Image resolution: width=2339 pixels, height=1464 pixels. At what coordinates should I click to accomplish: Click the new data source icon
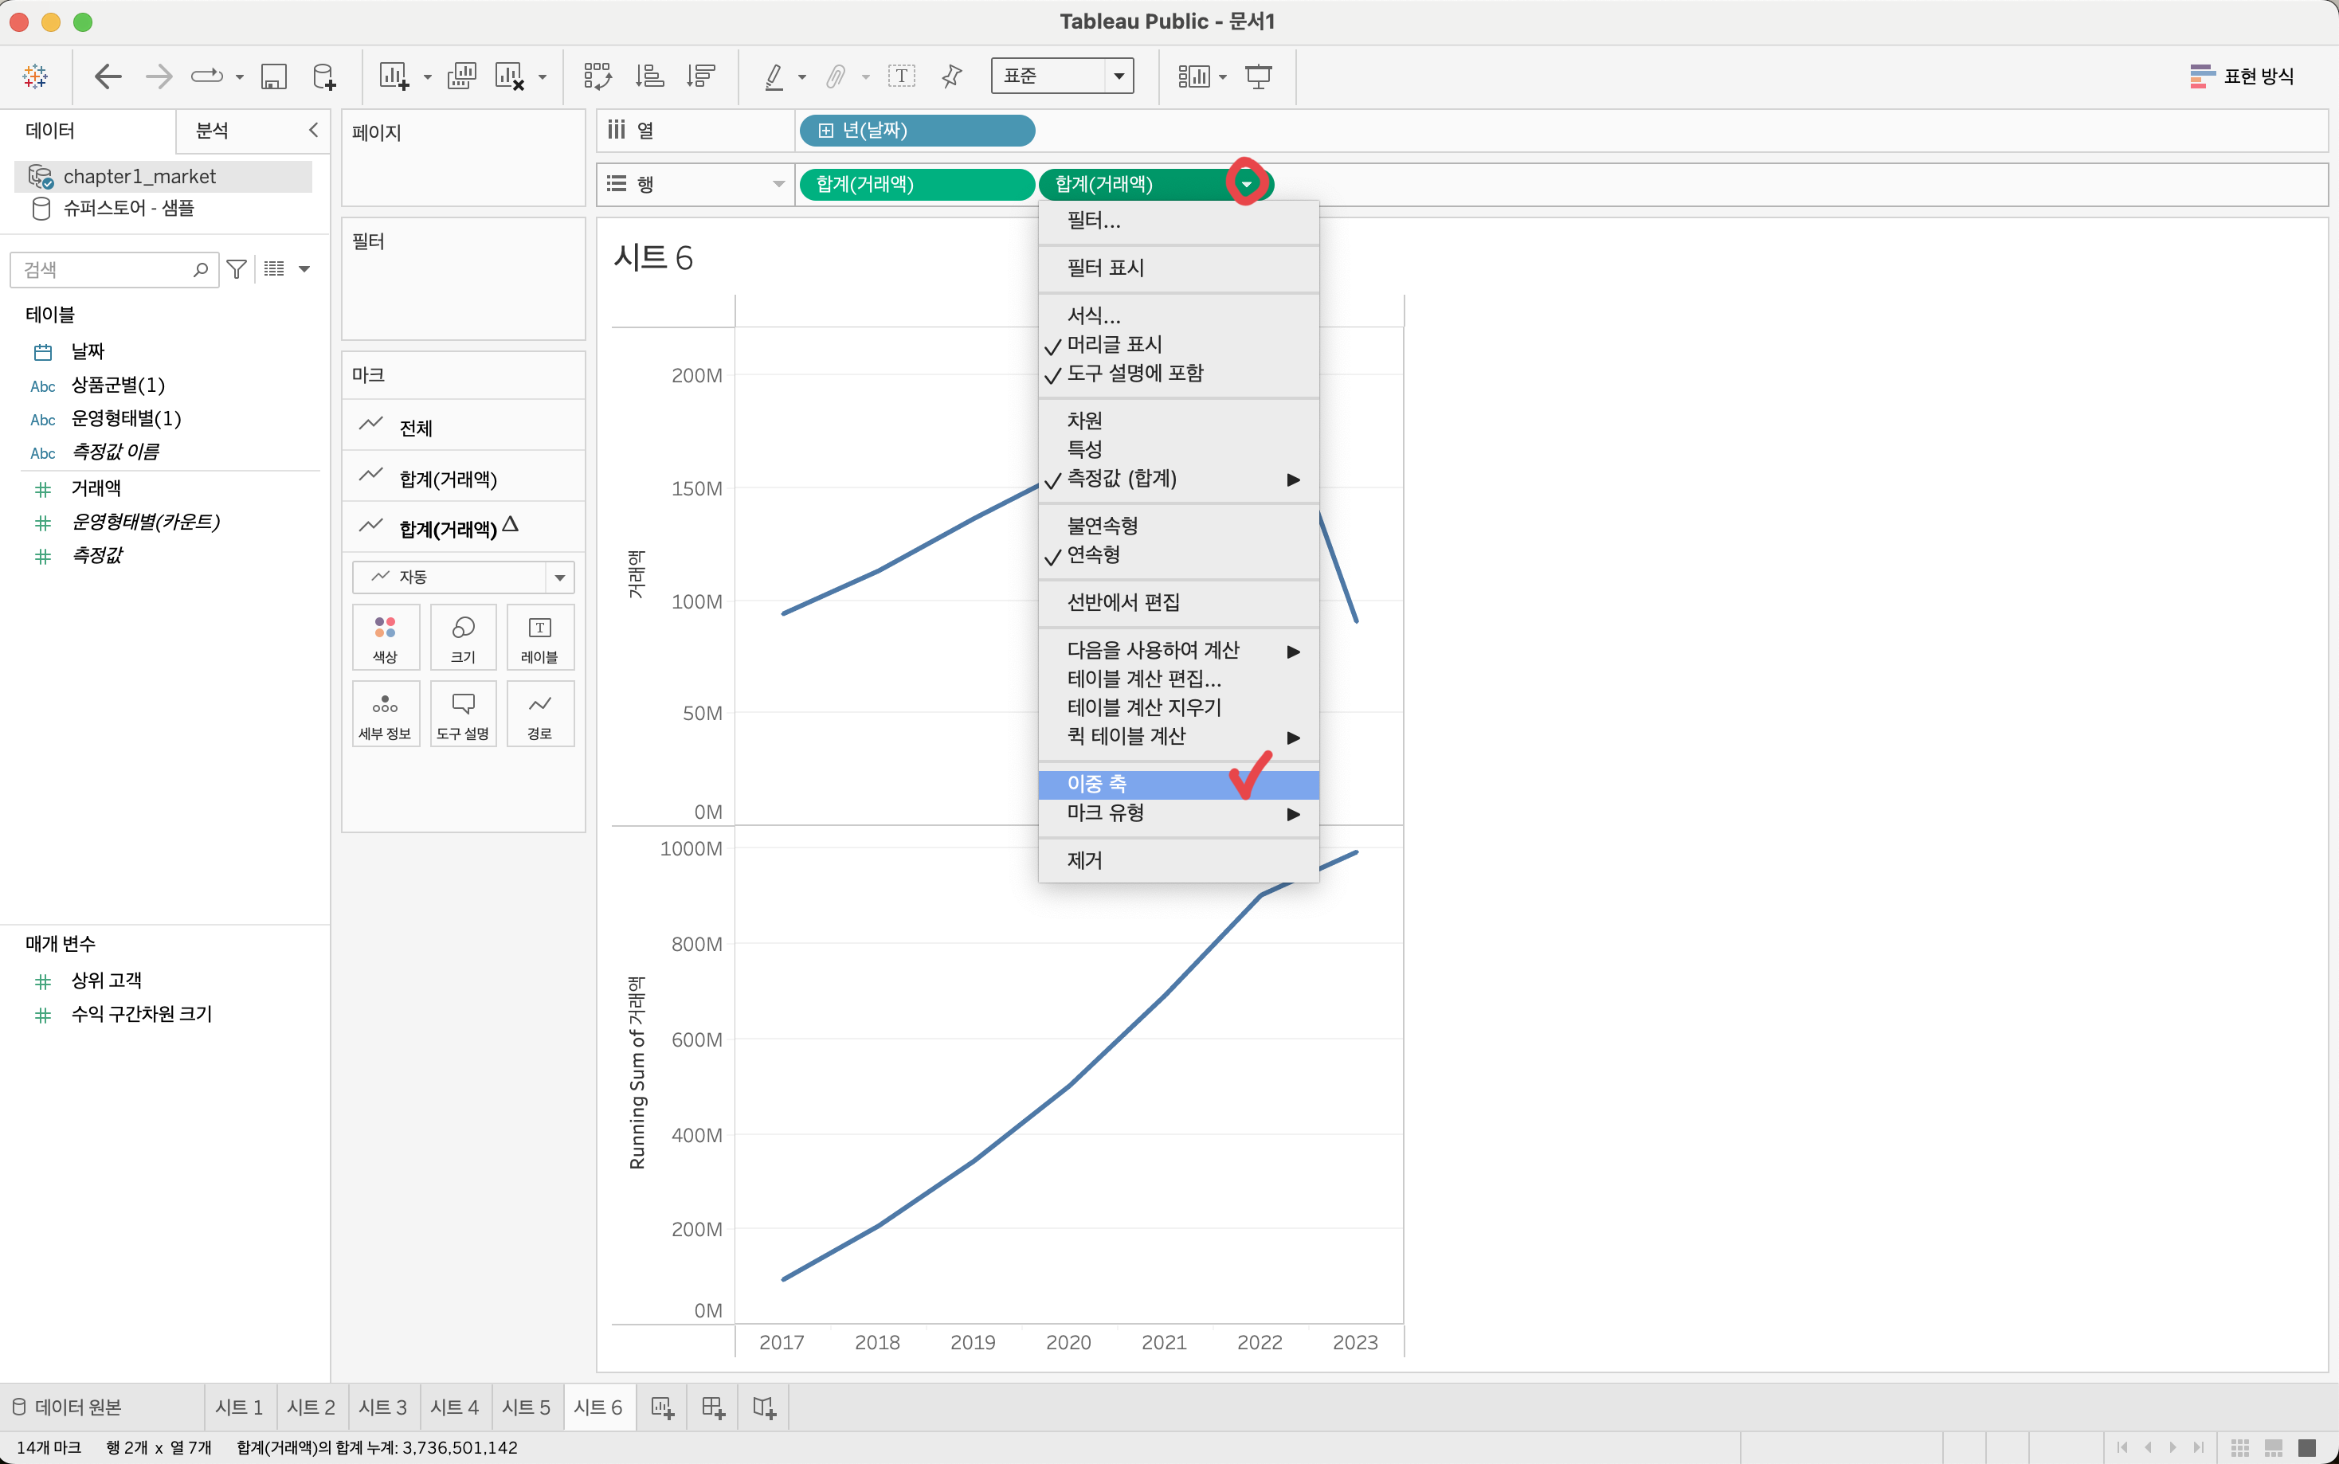click(x=324, y=76)
